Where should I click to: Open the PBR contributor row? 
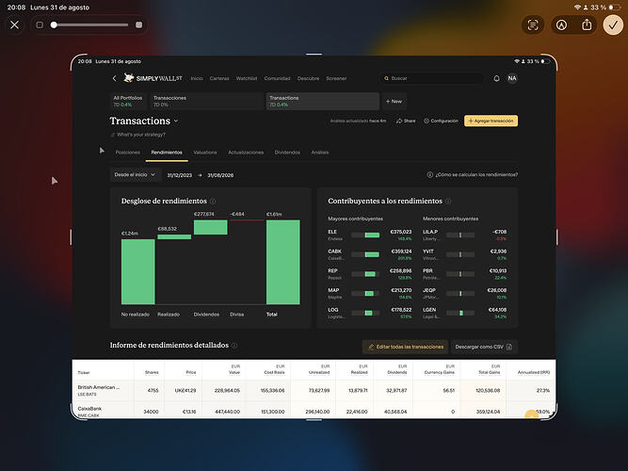(x=464, y=274)
